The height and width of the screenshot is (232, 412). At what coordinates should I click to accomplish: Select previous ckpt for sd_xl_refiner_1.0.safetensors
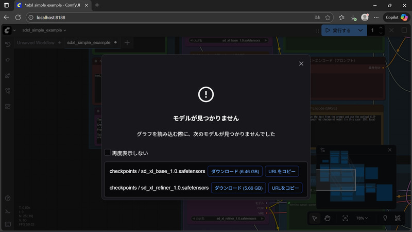tap(194, 219)
